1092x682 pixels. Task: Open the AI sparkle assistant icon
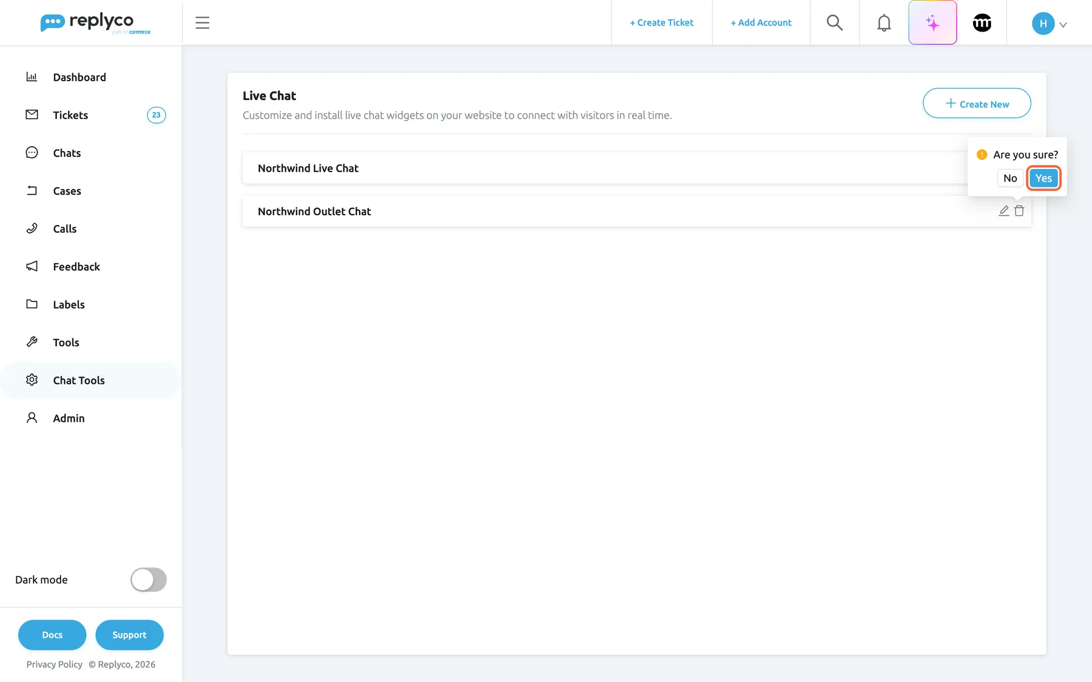932,22
